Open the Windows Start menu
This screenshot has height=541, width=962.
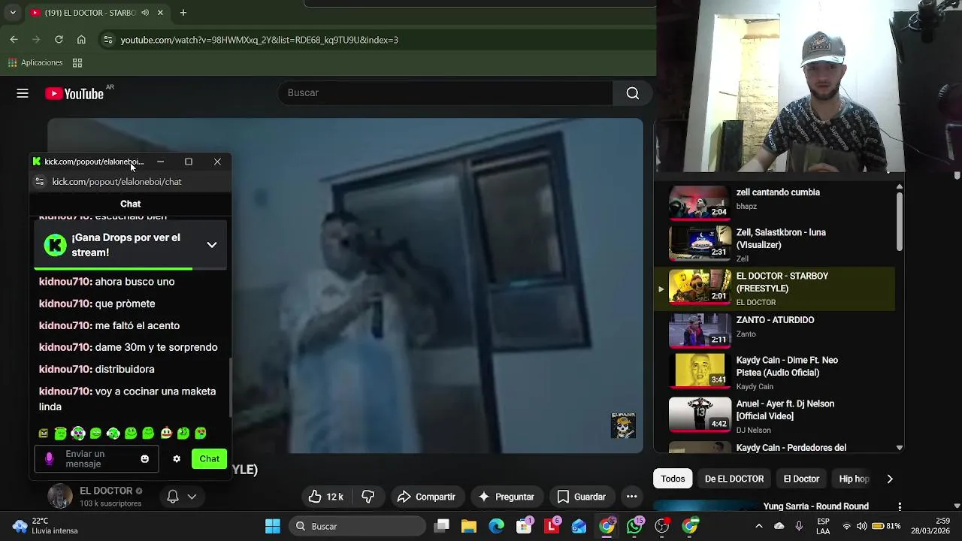point(273,526)
